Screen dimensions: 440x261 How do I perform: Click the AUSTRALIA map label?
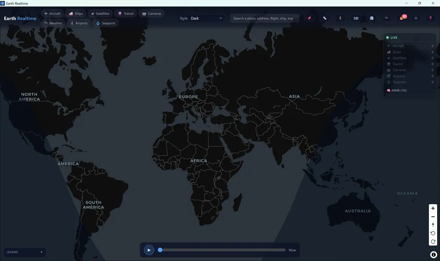[358, 211]
